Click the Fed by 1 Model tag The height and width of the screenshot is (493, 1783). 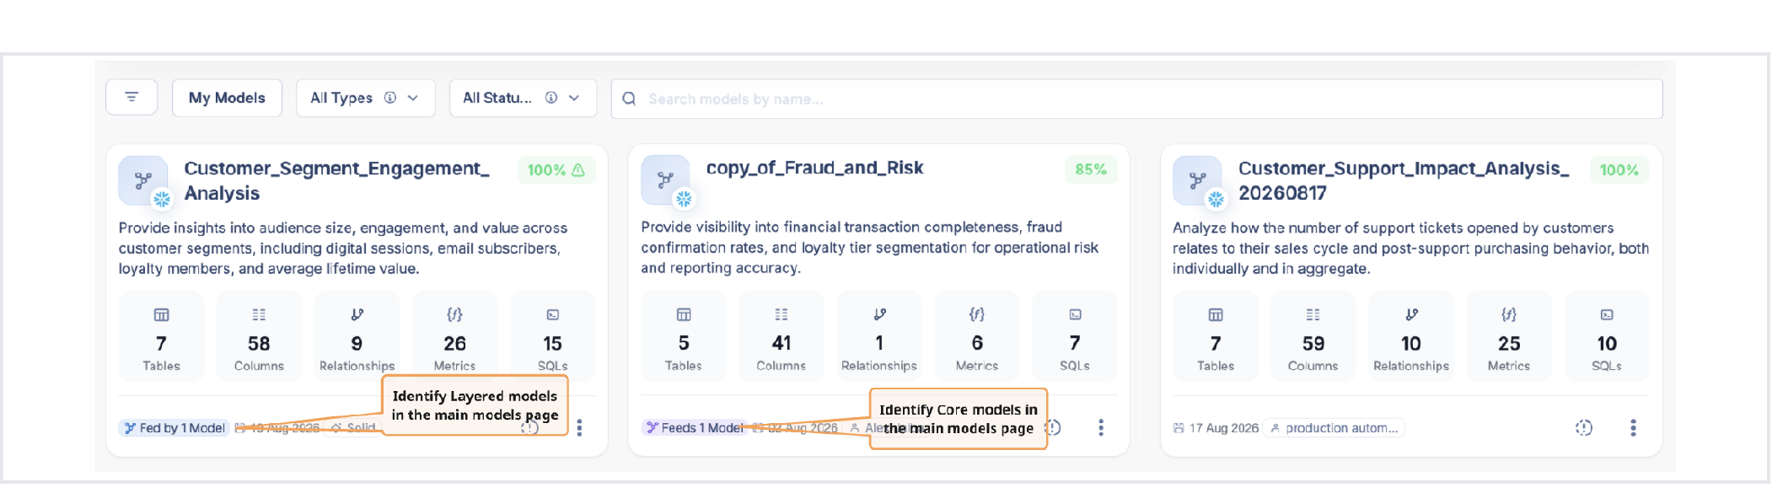pyautogui.click(x=175, y=428)
